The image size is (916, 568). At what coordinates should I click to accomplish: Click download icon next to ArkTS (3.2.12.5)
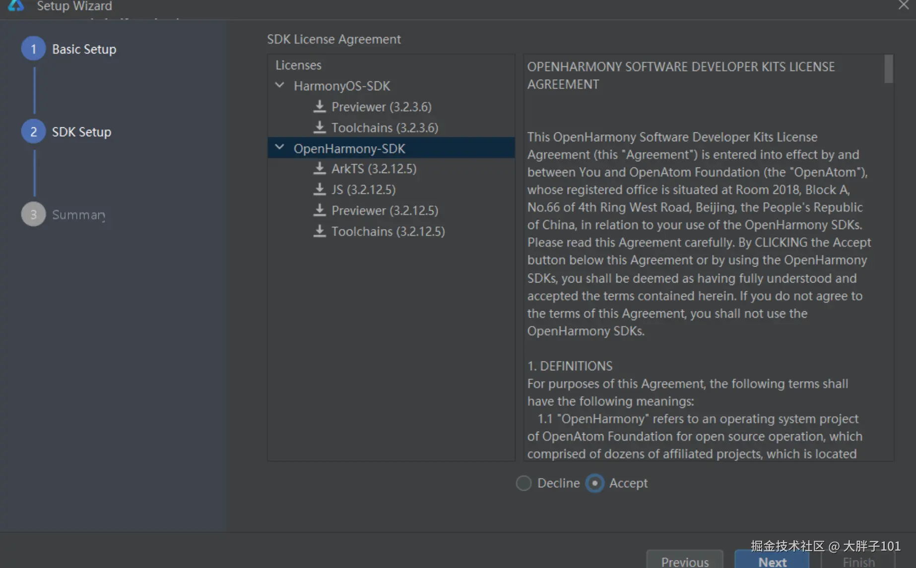(x=320, y=169)
